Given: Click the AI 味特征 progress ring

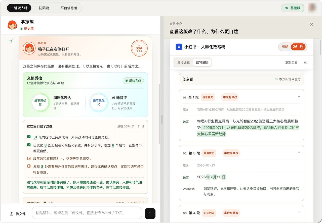Looking at the screenshot, I should pos(99,102).
